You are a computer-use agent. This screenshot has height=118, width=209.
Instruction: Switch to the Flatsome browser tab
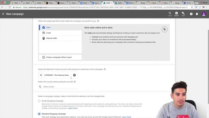pos(51,3)
